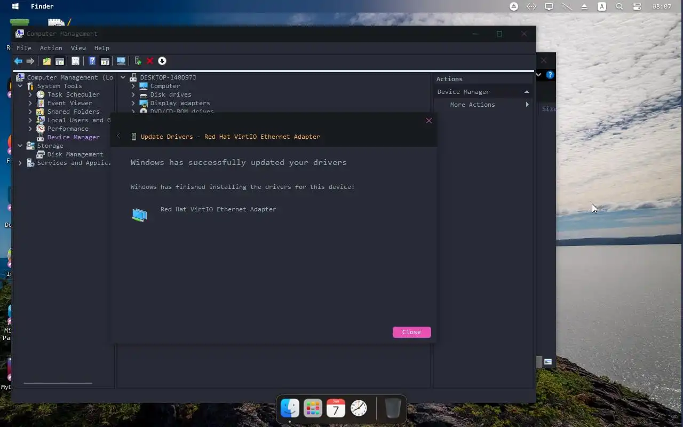Image resolution: width=683 pixels, height=427 pixels.
Task: Click the Up one level folder icon
Action: [47, 61]
